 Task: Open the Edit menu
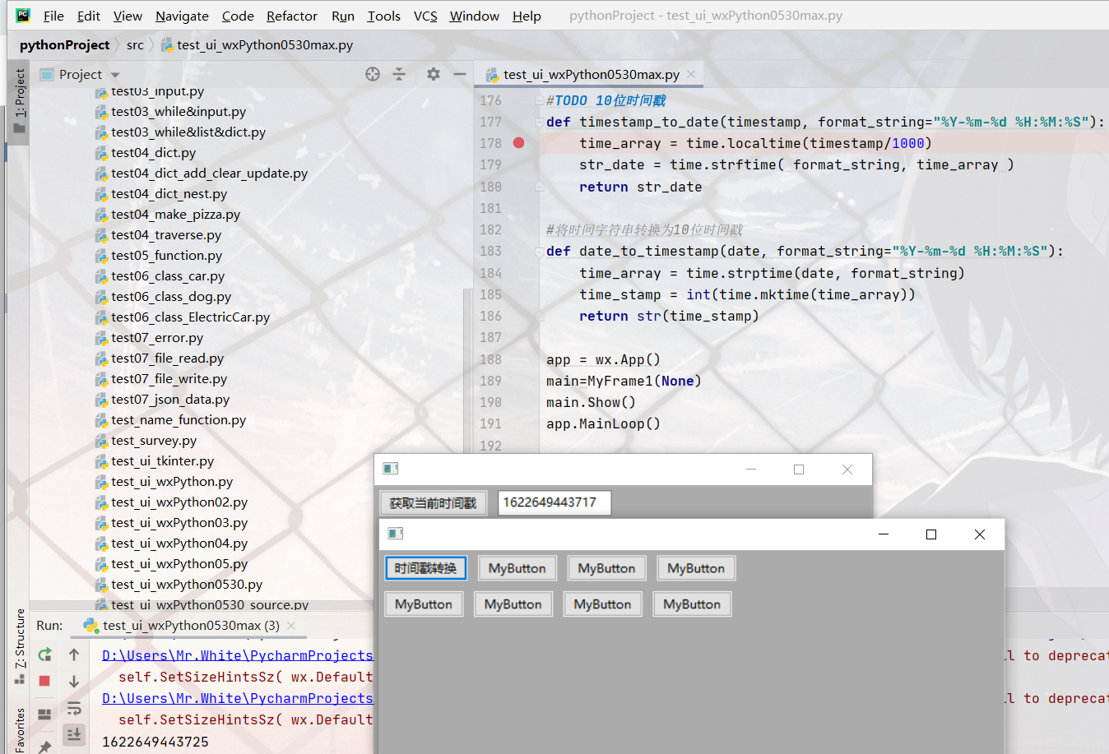(89, 16)
